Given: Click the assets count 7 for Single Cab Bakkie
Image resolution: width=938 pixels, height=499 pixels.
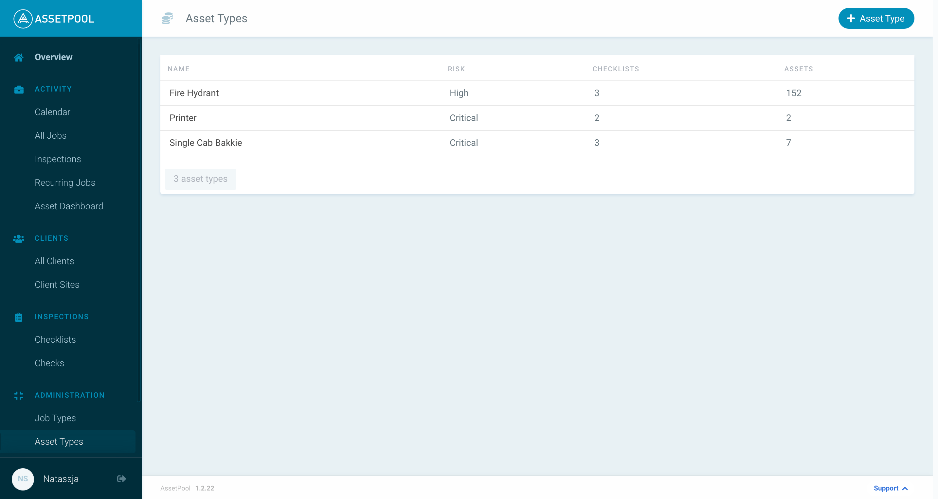Looking at the screenshot, I should tap(788, 143).
